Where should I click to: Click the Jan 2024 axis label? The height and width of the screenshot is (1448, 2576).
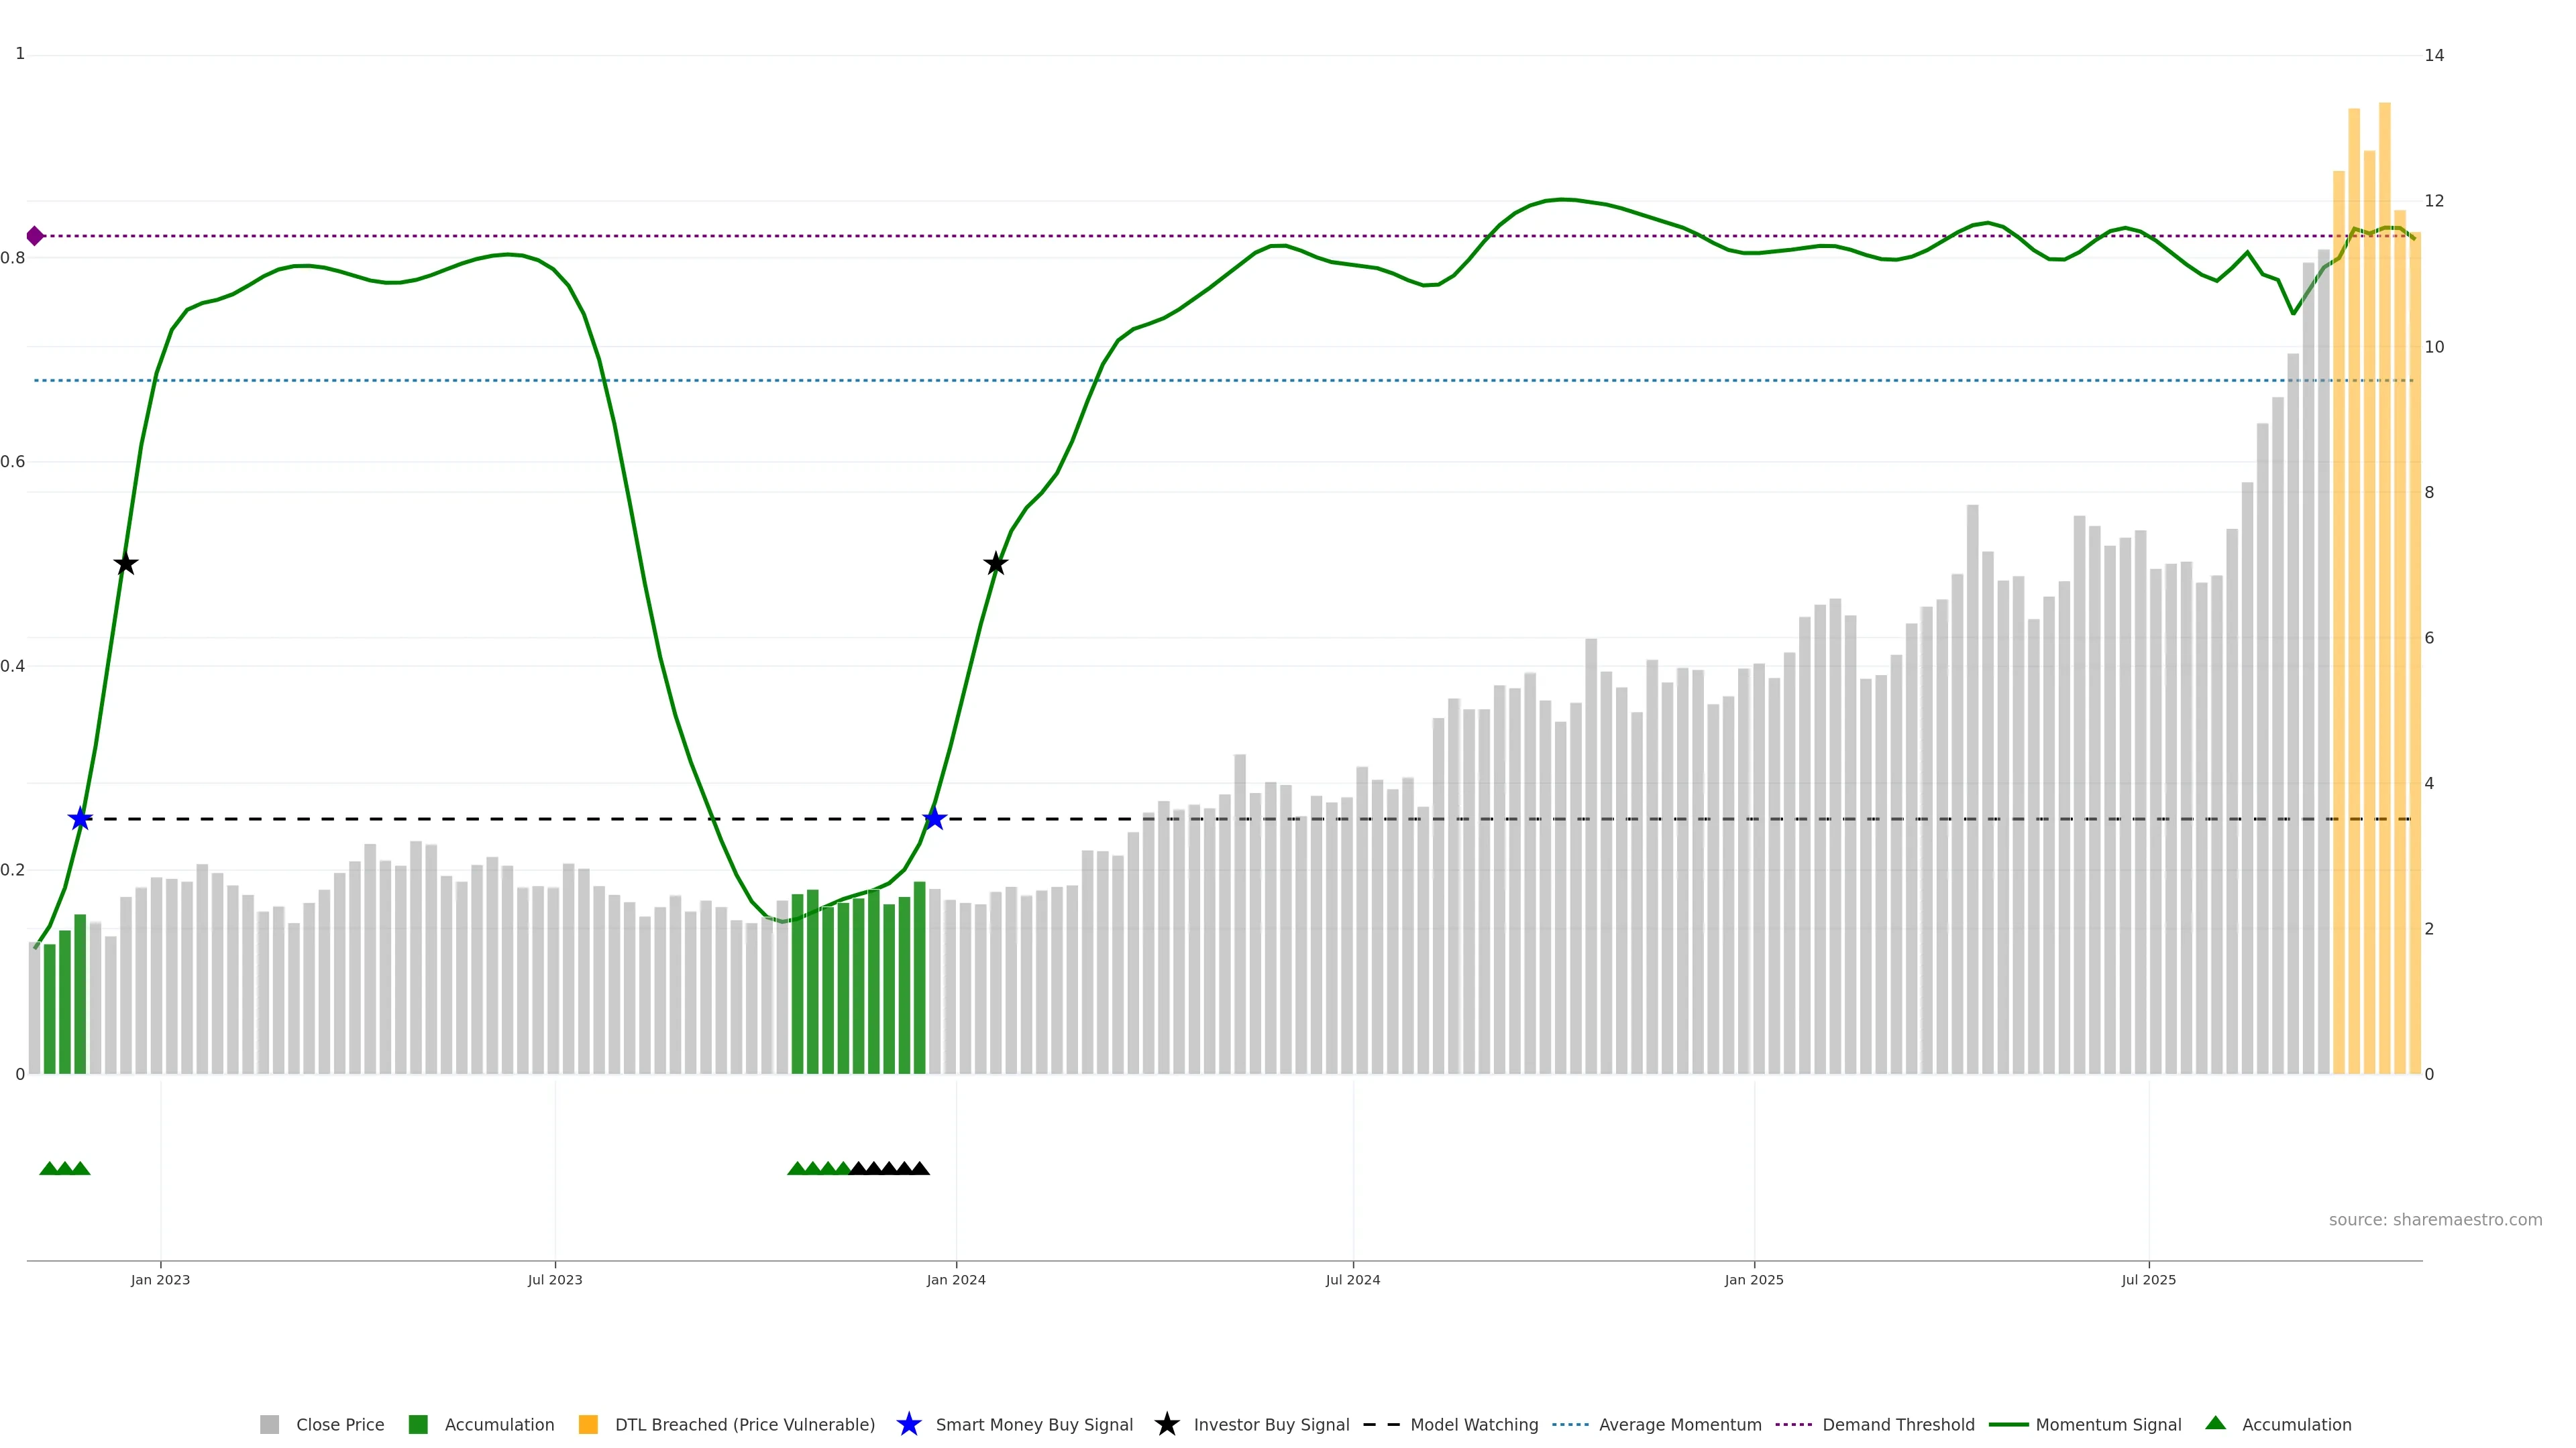[x=955, y=1279]
